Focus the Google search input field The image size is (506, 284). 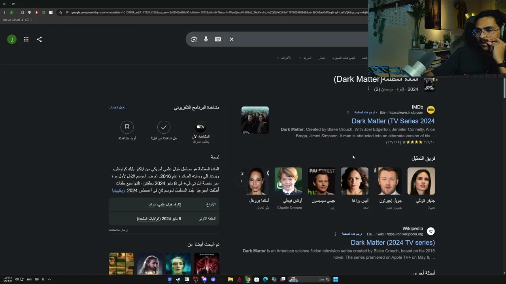(x=302, y=39)
